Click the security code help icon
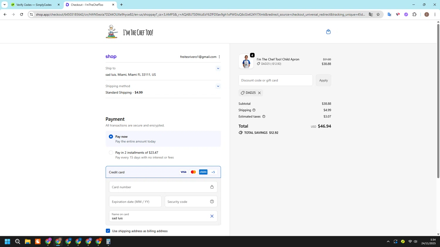Screen dimensions: 440x247 (212, 201)
